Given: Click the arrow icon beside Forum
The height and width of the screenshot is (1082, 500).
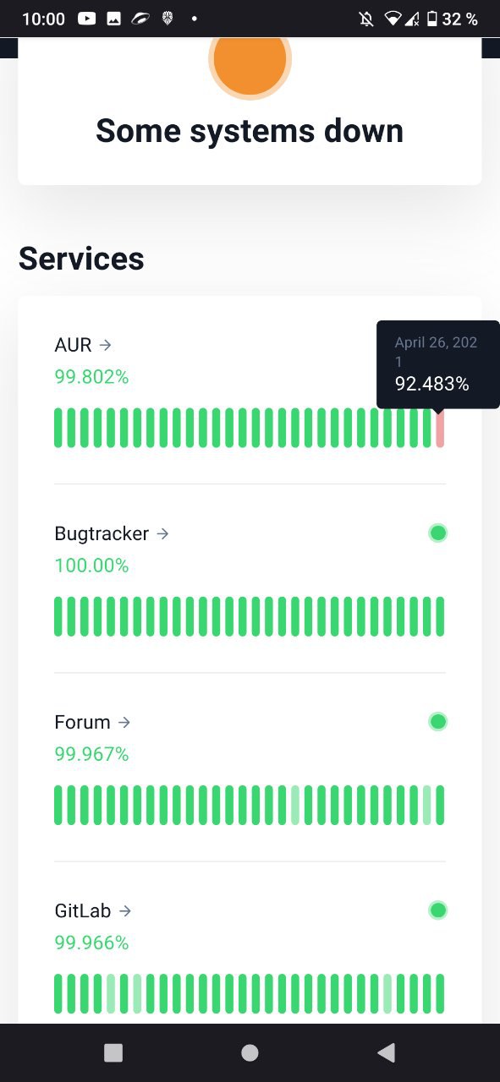Looking at the screenshot, I should (124, 722).
